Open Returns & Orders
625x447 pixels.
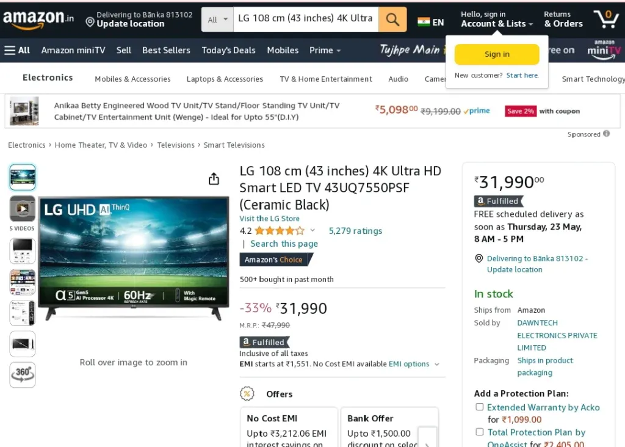pos(563,19)
